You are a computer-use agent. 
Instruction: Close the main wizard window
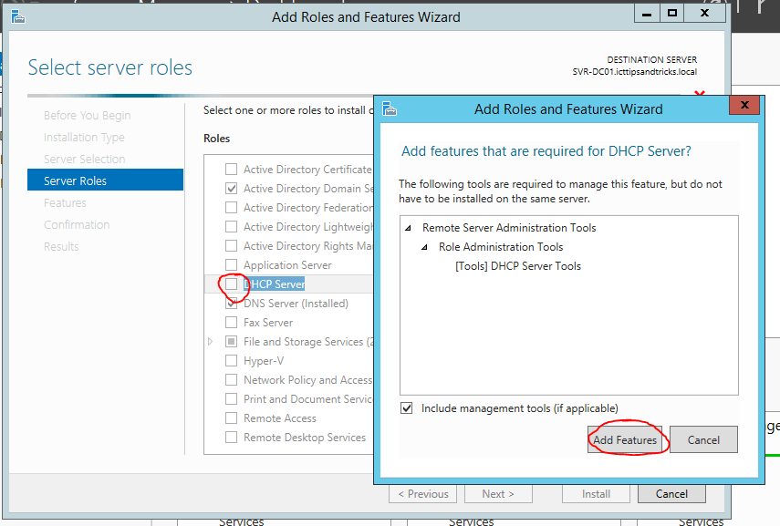(704, 14)
